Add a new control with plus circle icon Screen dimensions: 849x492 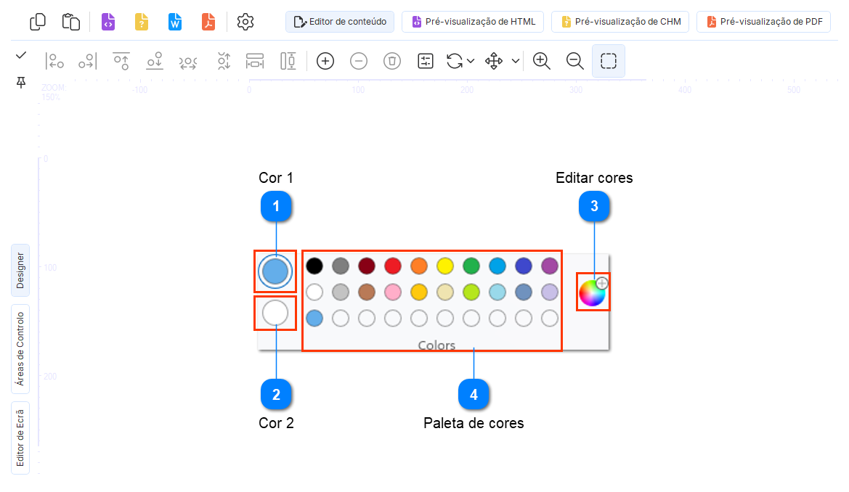pos(325,62)
